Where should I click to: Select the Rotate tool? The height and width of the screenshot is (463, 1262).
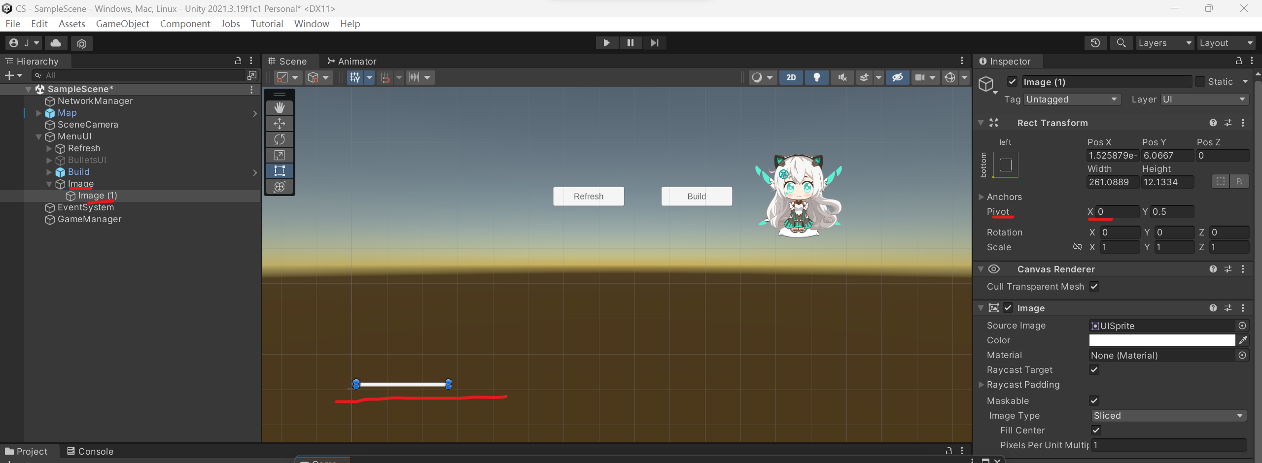[x=280, y=139]
